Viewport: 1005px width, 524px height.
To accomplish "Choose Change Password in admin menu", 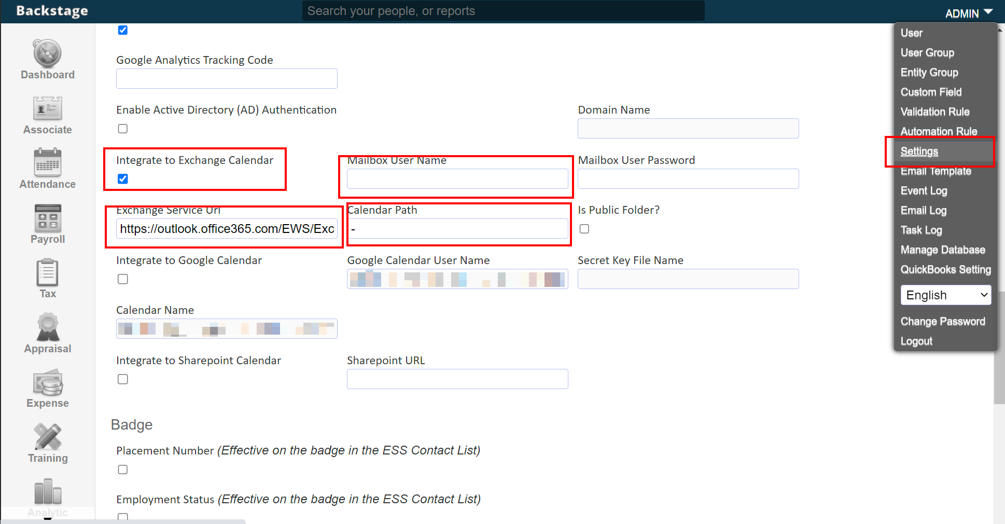I will tap(943, 322).
